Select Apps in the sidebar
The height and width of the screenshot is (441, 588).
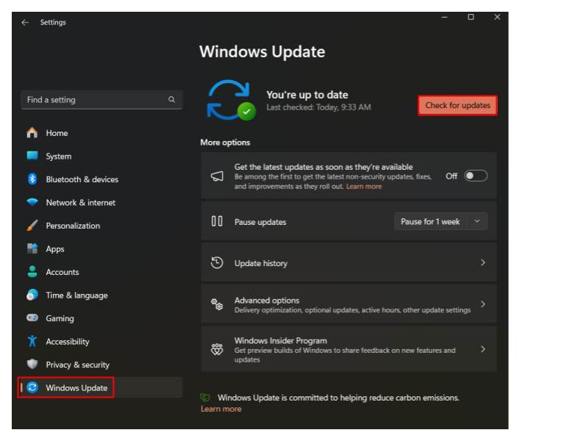101,248
